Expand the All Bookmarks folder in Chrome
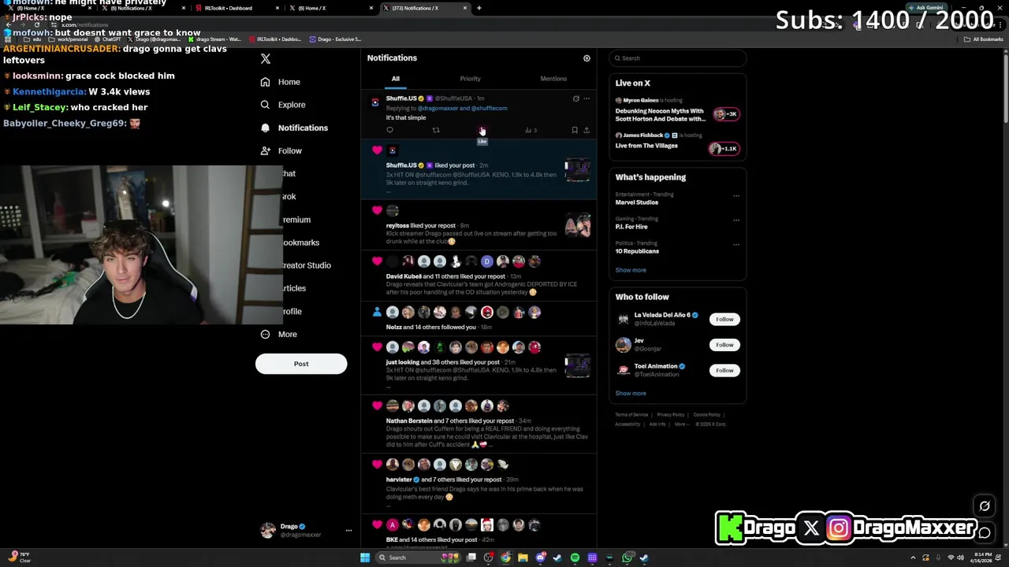1009x567 pixels. point(985,39)
